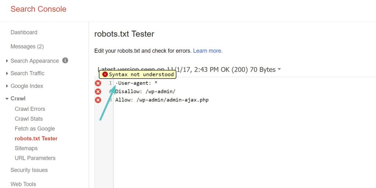Screen dimensions: 376x188
Task: Click the info icon next to Search Appearance
Action: click(x=65, y=60)
